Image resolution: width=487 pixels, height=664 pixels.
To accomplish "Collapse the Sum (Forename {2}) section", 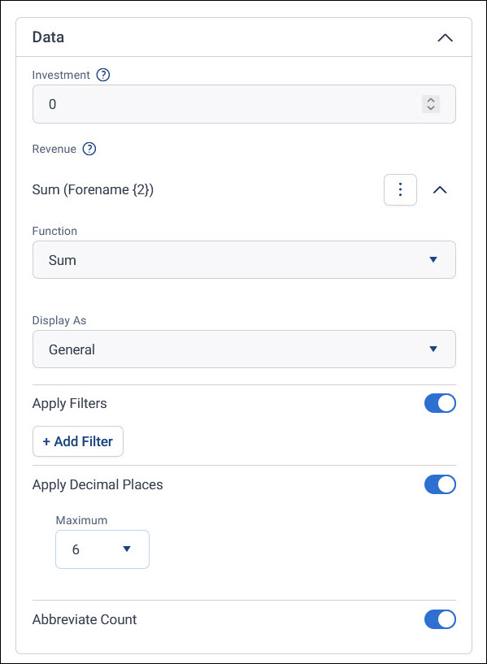I will pyautogui.click(x=440, y=189).
